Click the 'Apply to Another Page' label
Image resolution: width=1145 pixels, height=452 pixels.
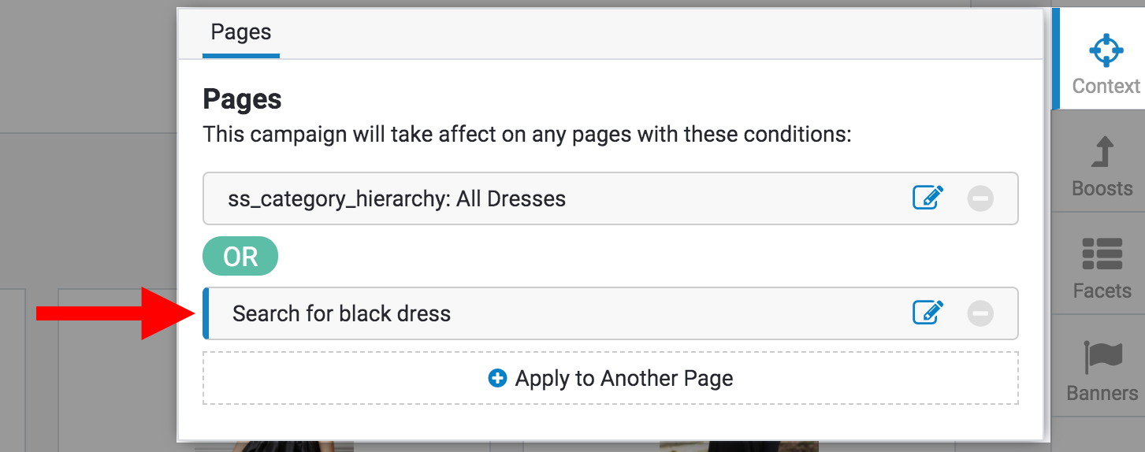tap(623, 379)
